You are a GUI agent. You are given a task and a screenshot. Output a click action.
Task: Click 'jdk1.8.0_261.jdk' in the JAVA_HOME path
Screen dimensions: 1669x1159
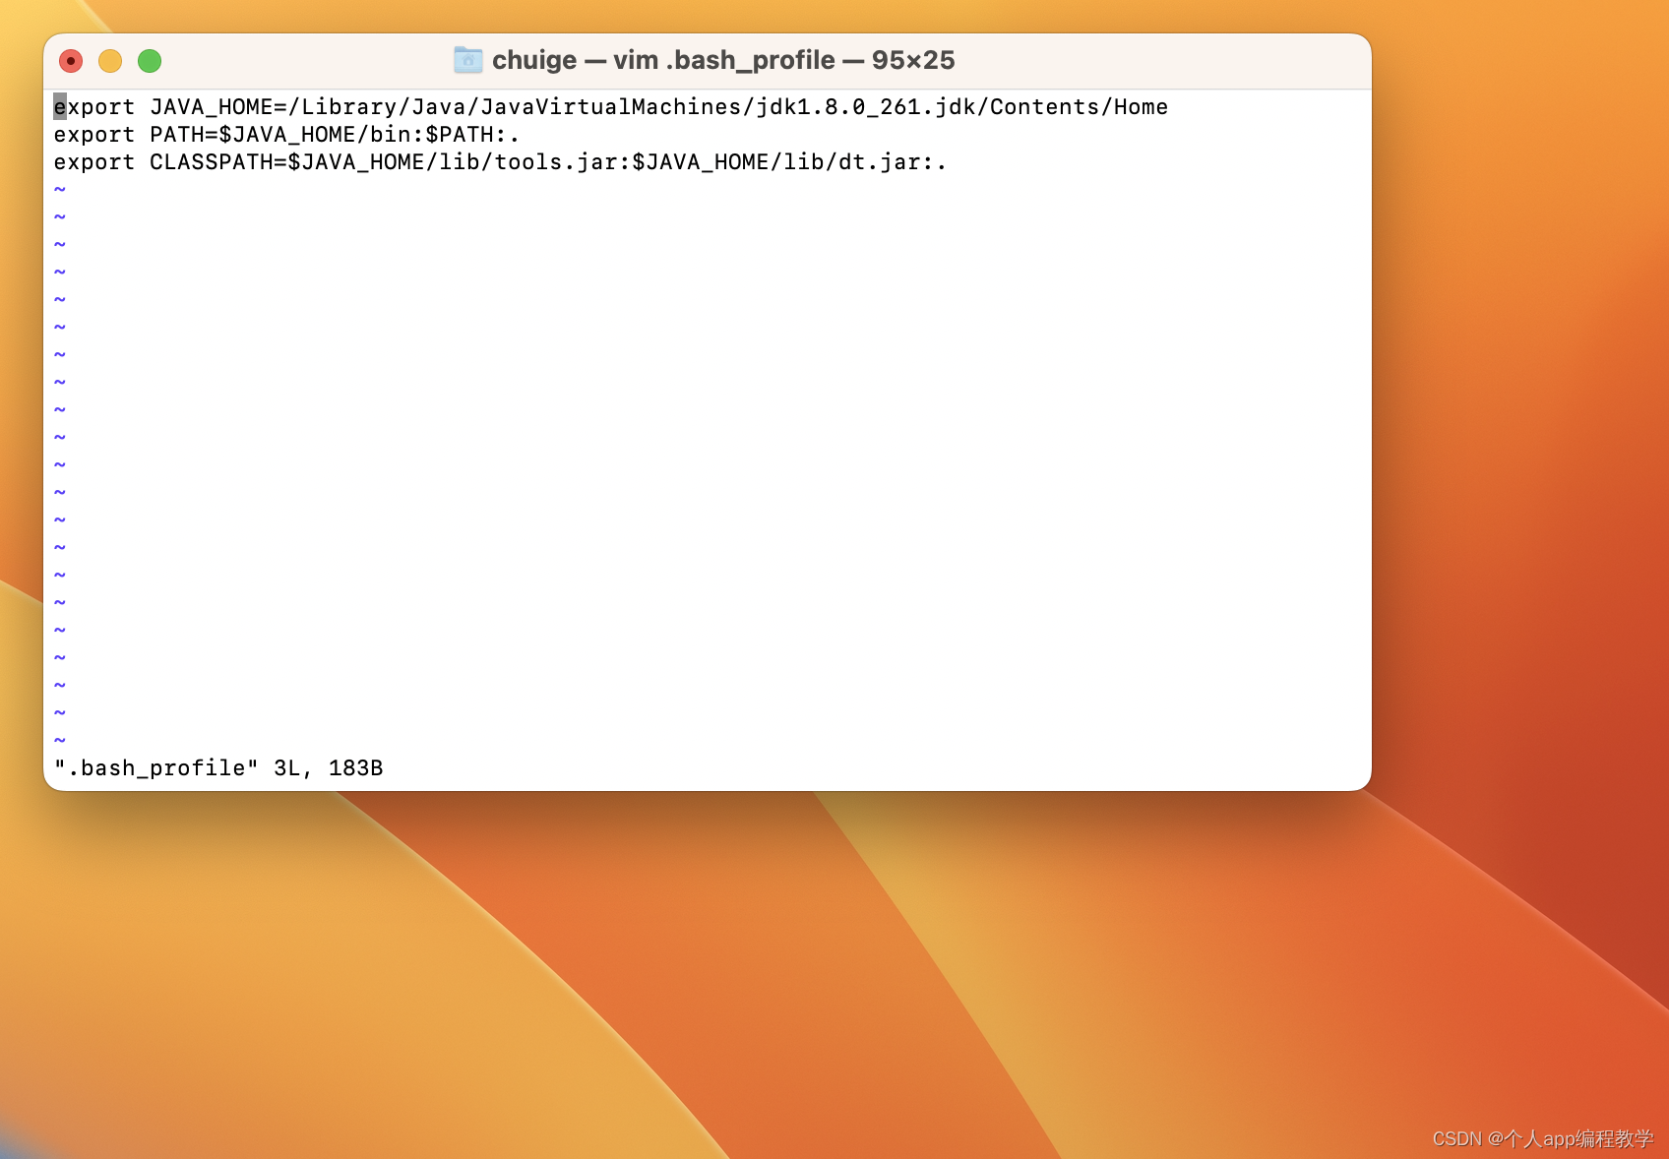point(866,107)
